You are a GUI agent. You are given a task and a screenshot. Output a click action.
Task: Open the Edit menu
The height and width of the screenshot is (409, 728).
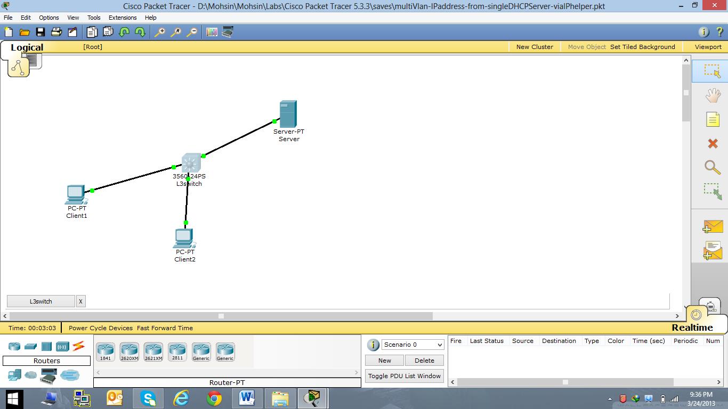[x=26, y=18]
